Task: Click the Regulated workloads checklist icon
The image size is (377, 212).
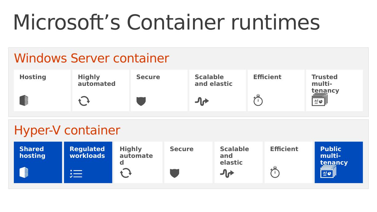Action: (76, 174)
